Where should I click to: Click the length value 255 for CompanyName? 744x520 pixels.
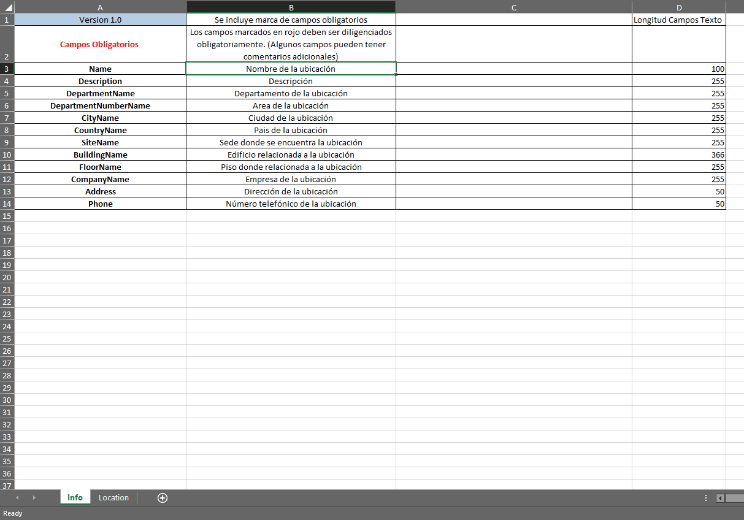click(x=679, y=179)
